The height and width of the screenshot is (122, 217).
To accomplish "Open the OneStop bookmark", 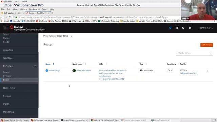I will [x=41, y=21].
